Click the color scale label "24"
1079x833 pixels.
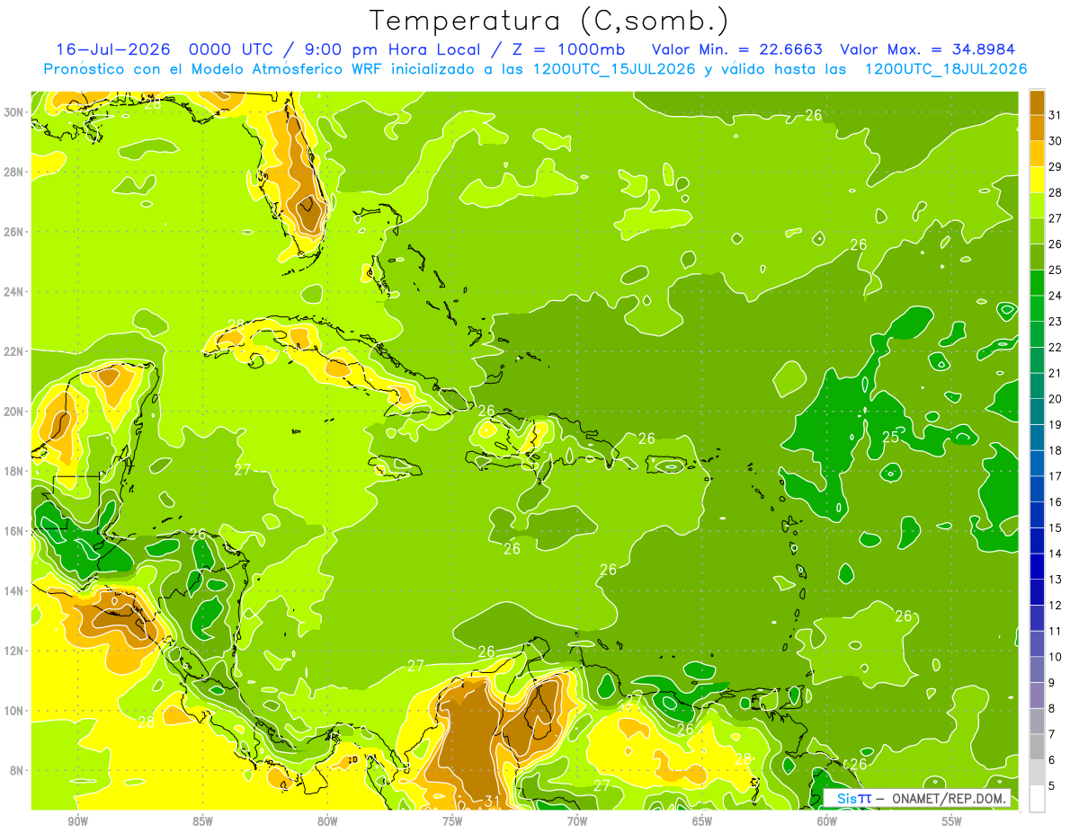(x=1056, y=296)
